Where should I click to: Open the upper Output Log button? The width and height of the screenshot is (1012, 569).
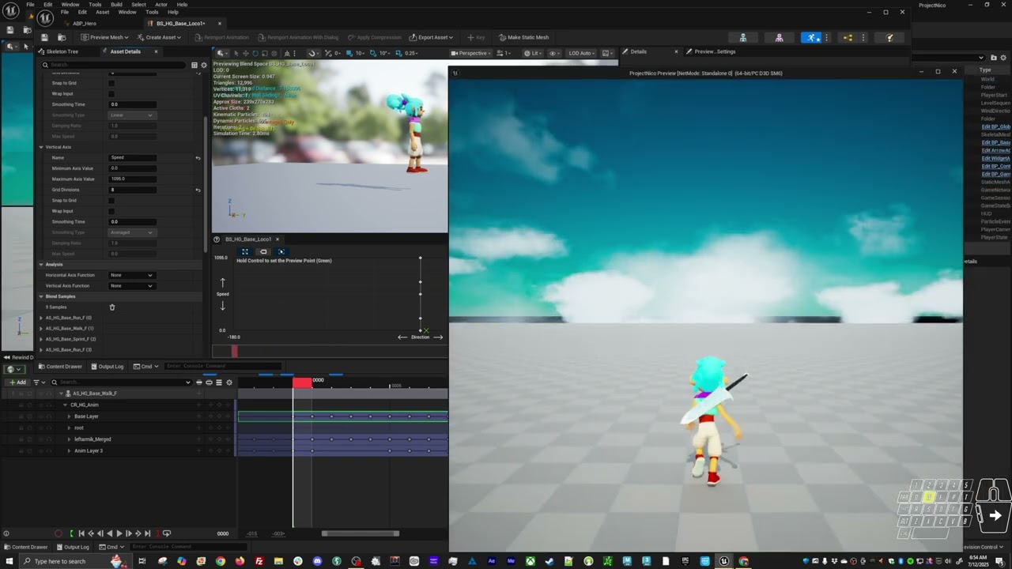(108, 366)
